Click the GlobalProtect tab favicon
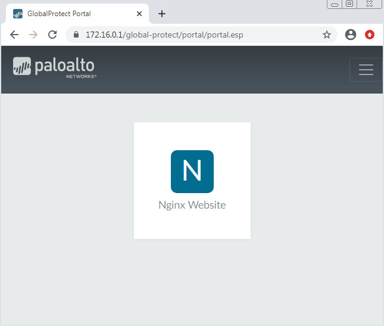The image size is (384, 326). point(18,14)
